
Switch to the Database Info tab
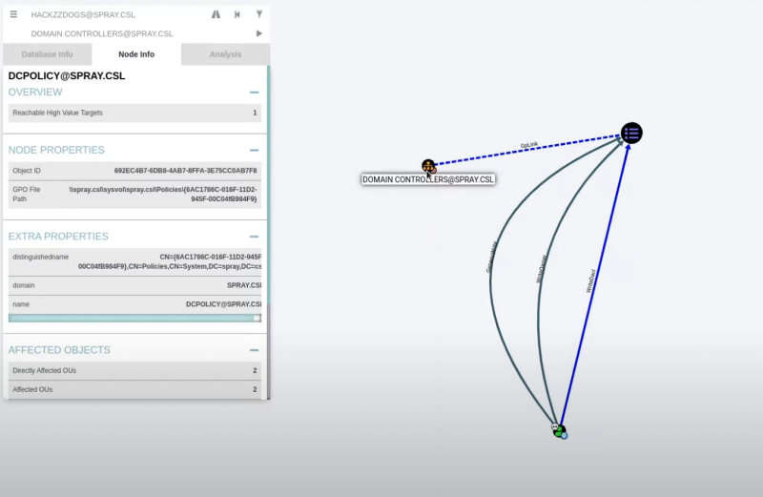pyautogui.click(x=47, y=54)
